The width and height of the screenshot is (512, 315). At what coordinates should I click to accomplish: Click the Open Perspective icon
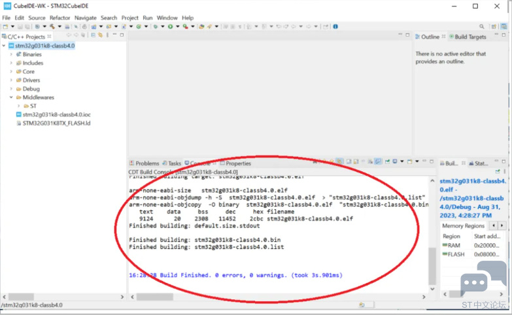click(494, 26)
